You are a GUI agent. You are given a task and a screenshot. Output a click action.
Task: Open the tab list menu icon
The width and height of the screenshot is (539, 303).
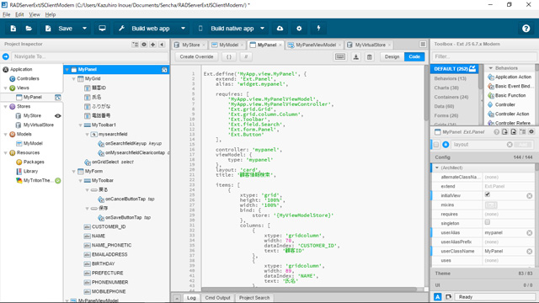point(423,45)
